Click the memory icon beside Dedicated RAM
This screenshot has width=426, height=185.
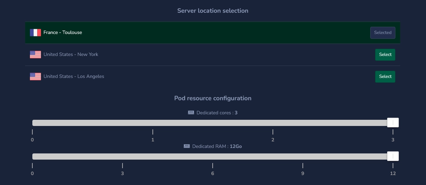(x=187, y=146)
